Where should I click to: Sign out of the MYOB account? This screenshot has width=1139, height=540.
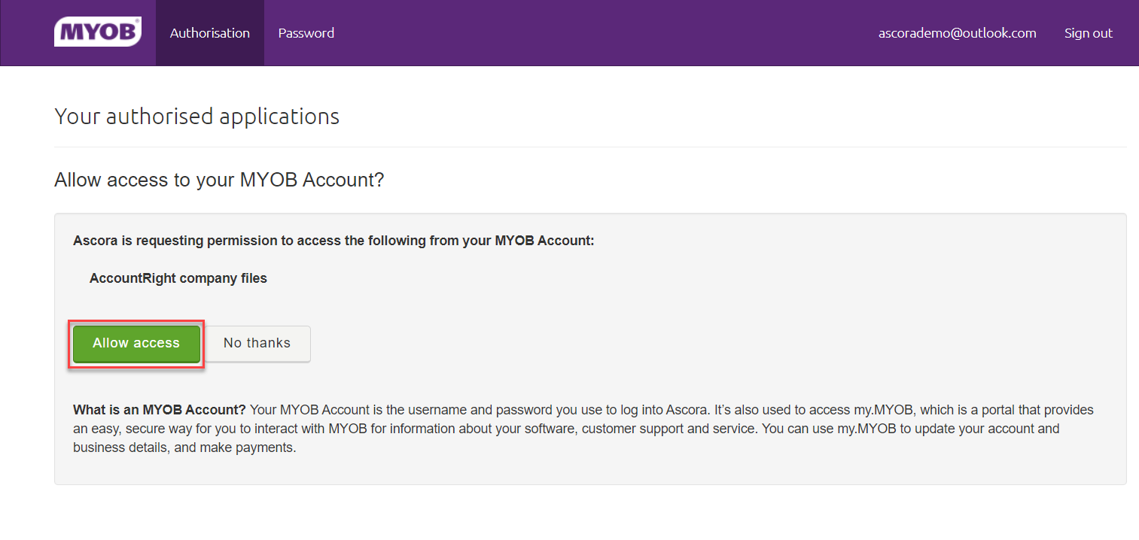coord(1088,33)
